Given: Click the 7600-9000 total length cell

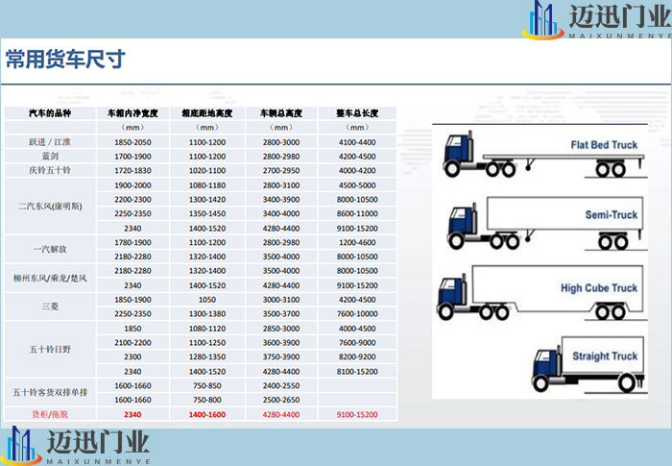Looking at the screenshot, I should pyautogui.click(x=357, y=342).
